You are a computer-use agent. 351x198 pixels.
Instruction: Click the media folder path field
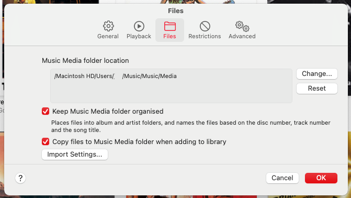pos(171,86)
